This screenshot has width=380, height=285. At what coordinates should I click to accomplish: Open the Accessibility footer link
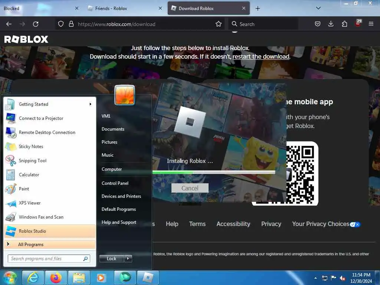tap(233, 224)
